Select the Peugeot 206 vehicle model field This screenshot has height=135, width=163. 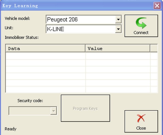point(84,19)
